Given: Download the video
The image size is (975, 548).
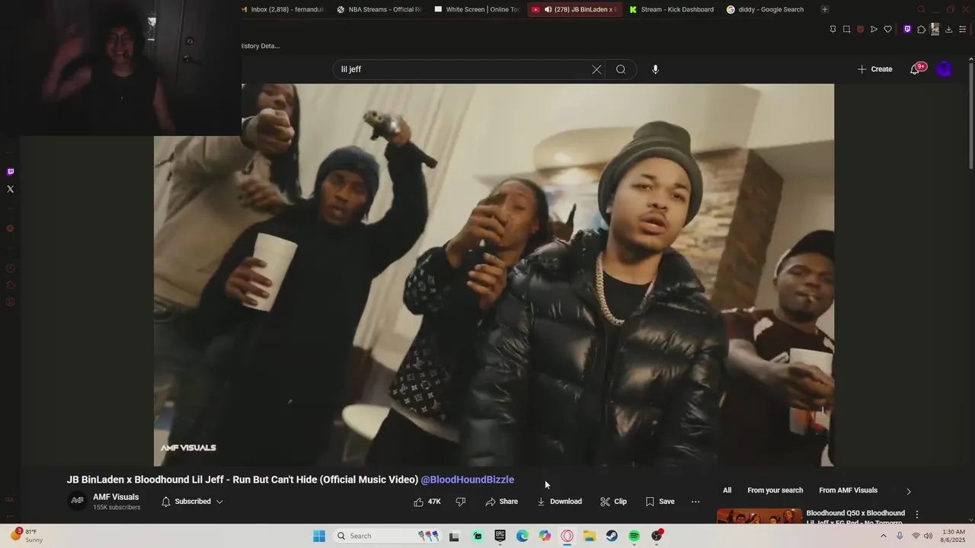Looking at the screenshot, I should [x=559, y=502].
